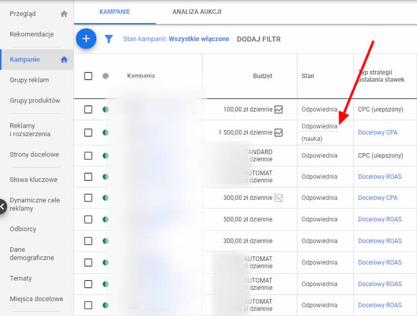Open Miejsca docelowe in the sidebar
The height and width of the screenshot is (316, 417).
click(36, 299)
